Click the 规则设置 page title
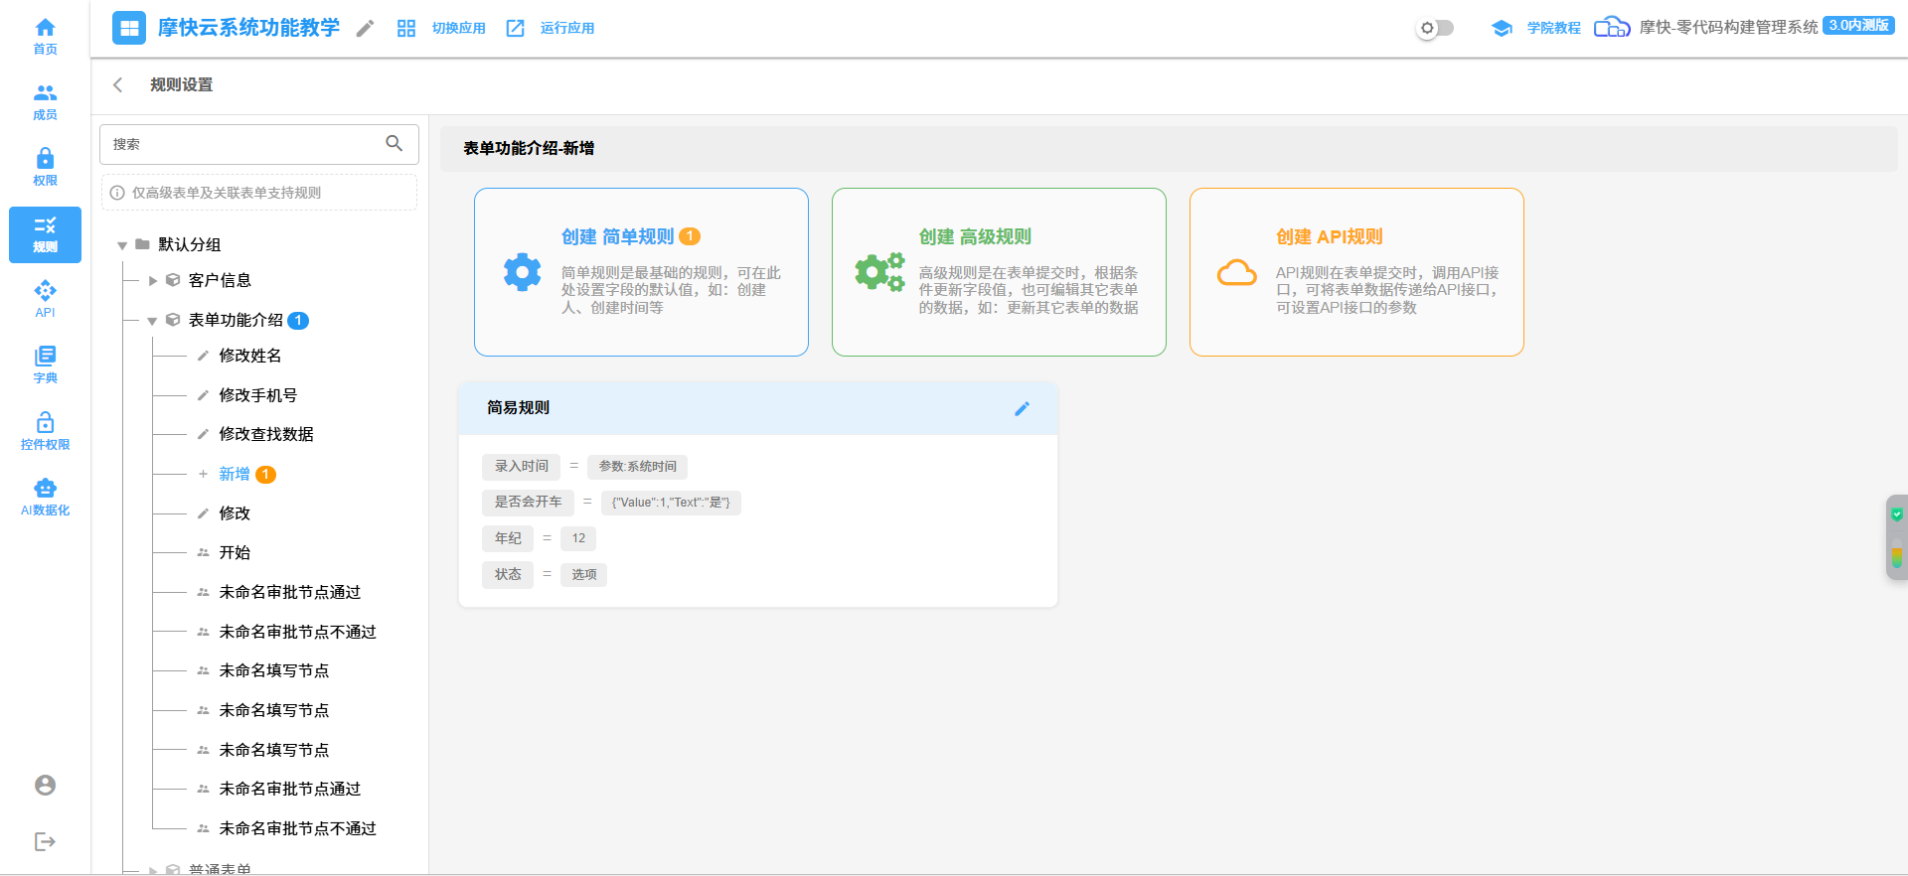This screenshot has width=1908, height=876. pos(181,85)
